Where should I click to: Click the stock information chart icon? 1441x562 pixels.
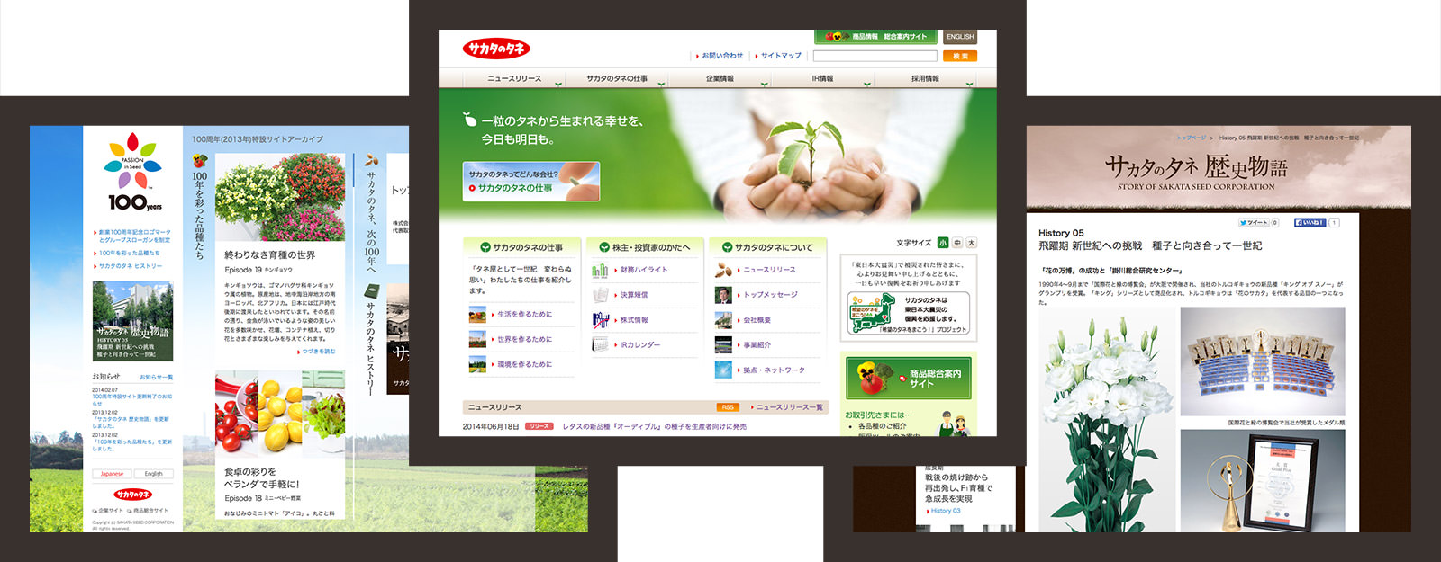coord(600,320)
